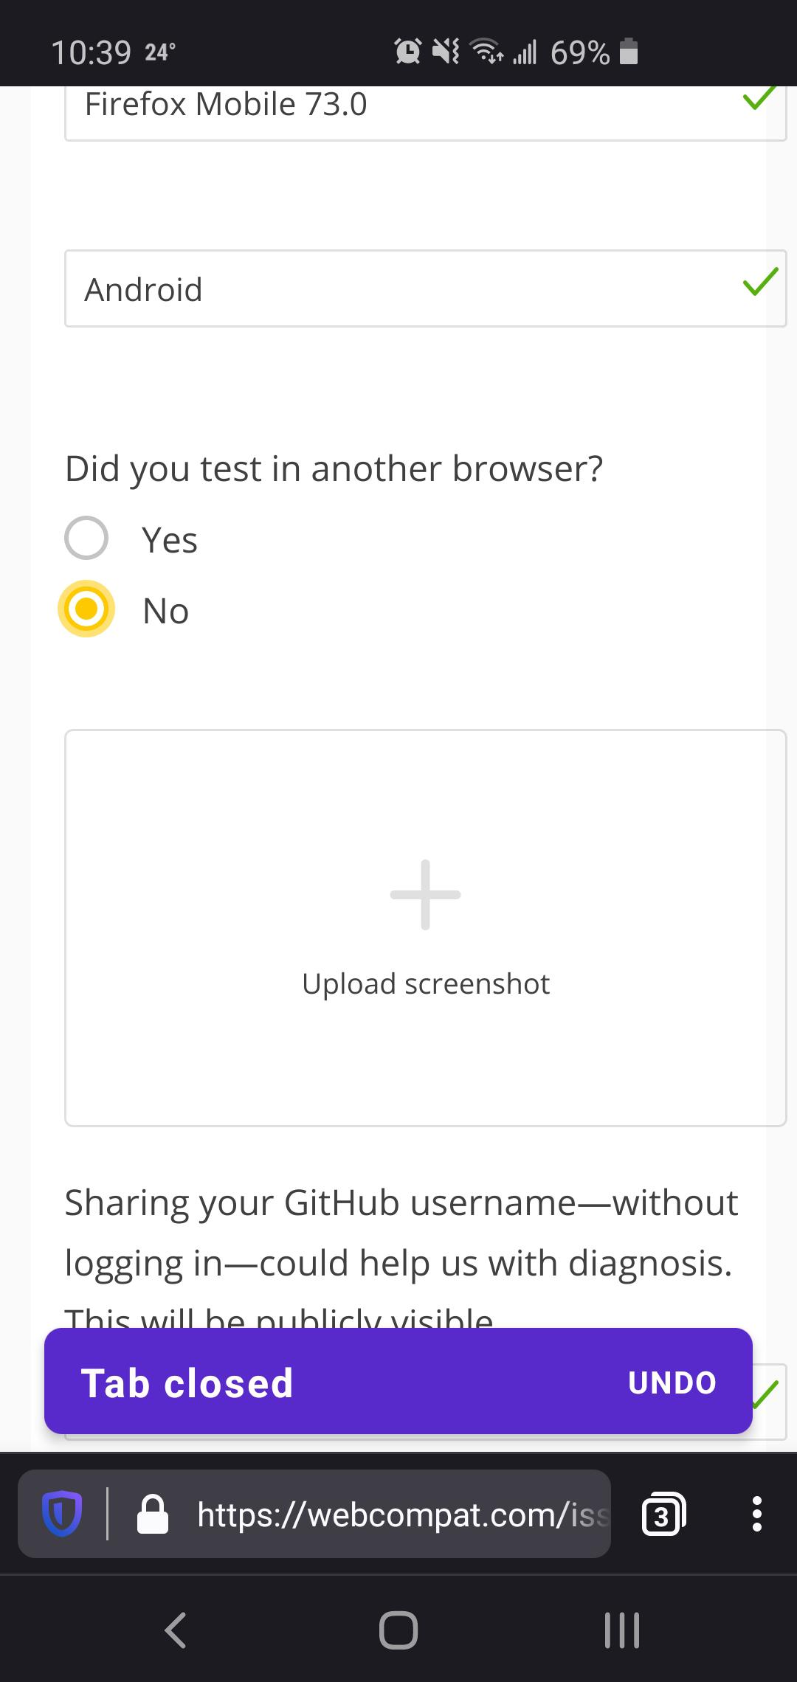
Task: Select the Yes radio button
Action: pos(86,539)
